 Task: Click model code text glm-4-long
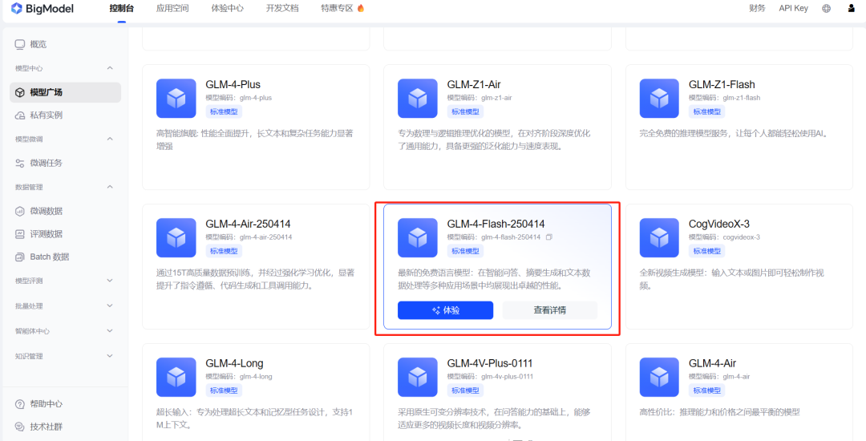pos(256,376)
